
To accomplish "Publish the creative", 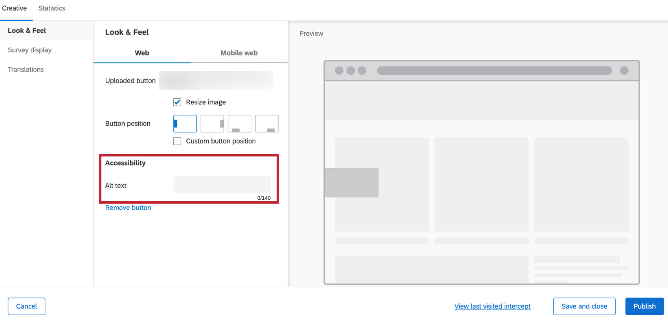I will pyautogui.click(x=644, y=306).
